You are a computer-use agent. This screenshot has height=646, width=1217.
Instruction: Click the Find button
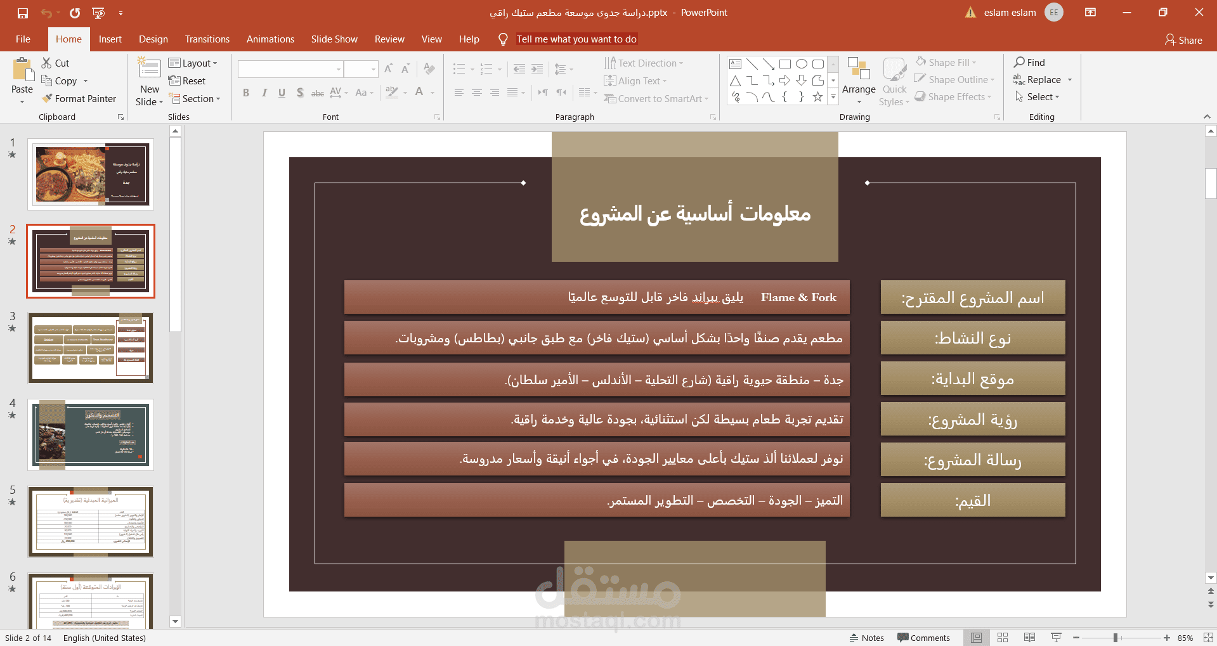(1029, 62)
